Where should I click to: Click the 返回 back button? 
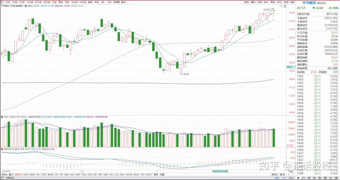[x=292, y=2]
